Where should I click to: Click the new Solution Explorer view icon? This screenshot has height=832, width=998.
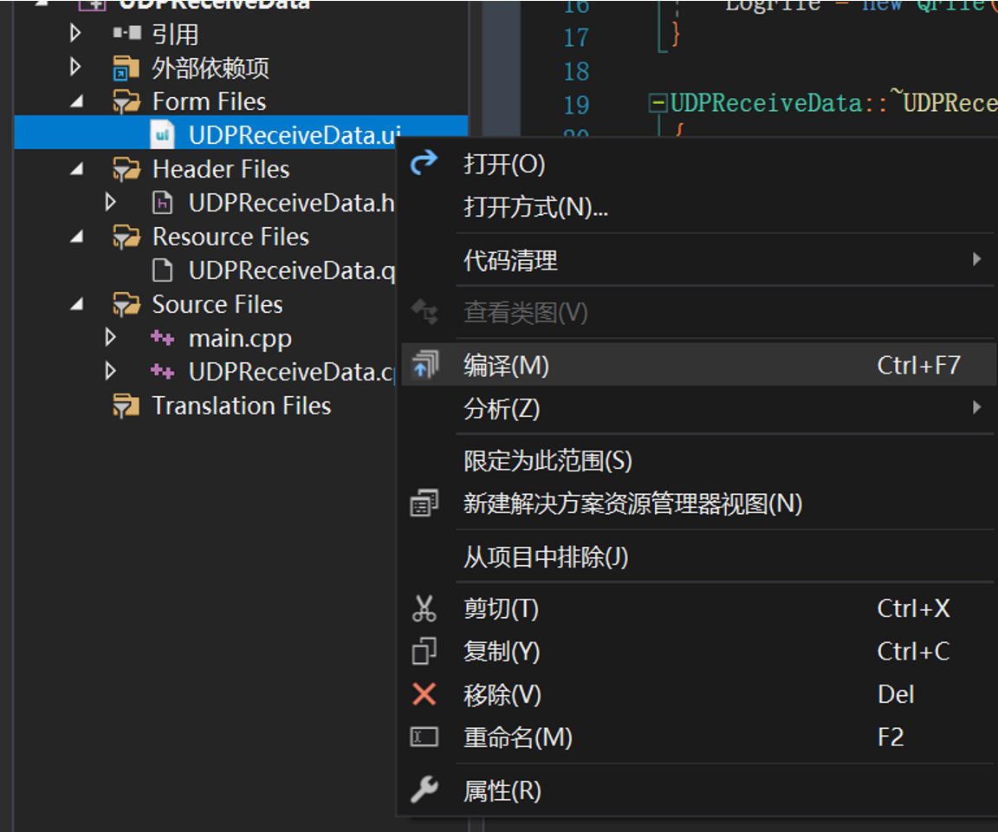(424, 503)
